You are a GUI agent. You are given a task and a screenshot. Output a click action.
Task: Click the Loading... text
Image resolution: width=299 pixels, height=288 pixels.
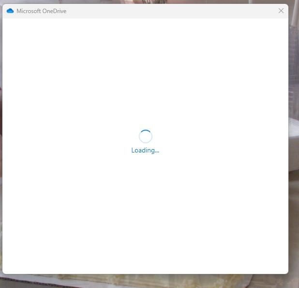(145, 151)
